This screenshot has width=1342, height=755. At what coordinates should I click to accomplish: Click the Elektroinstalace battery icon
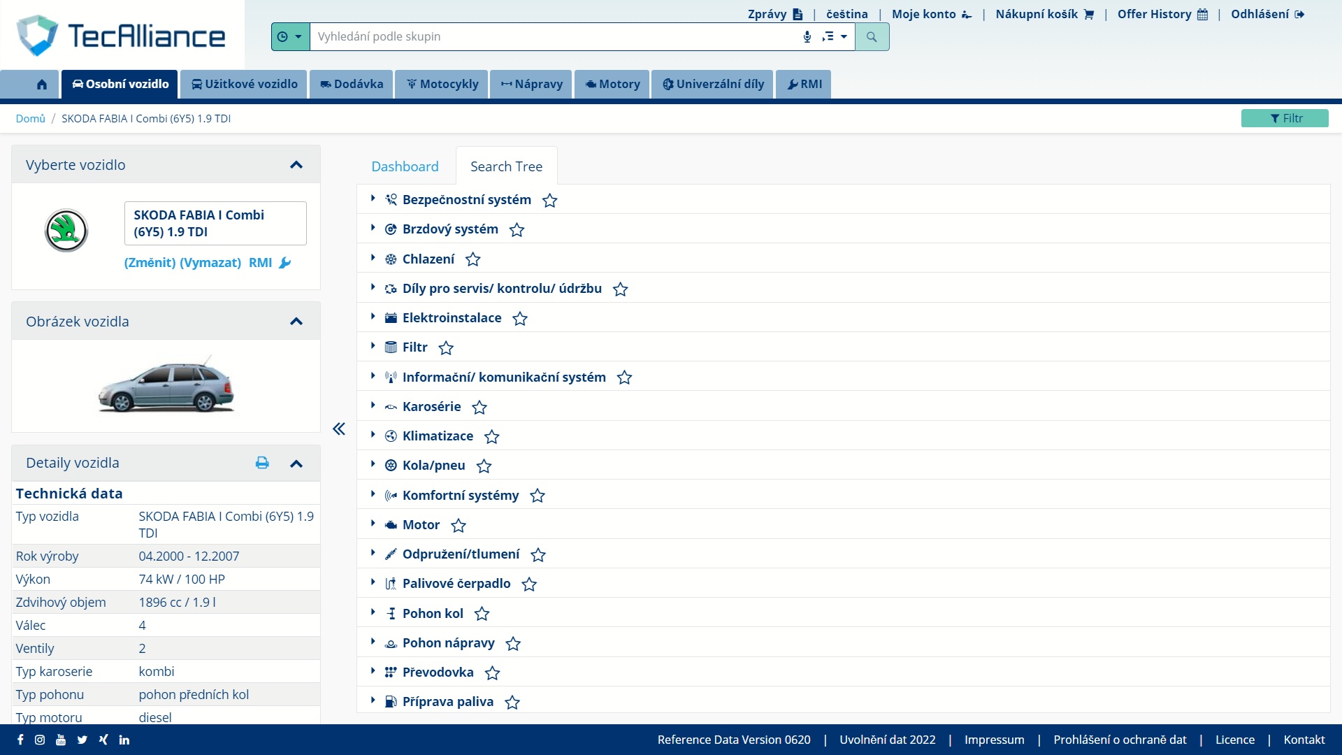[x=391, y=318]
